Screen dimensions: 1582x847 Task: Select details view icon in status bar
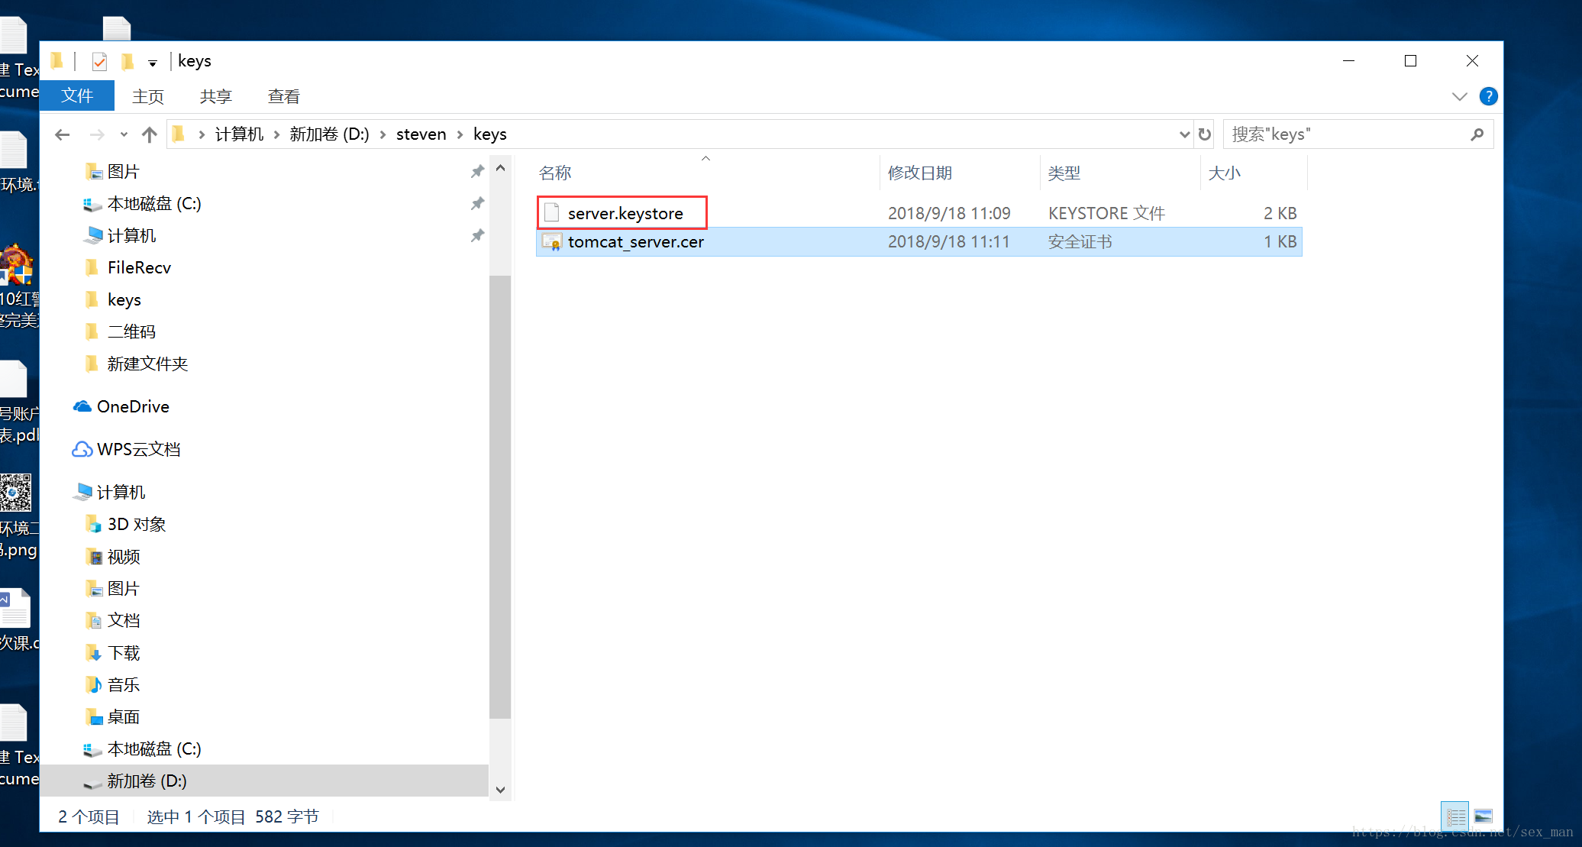pos(1454,816)
